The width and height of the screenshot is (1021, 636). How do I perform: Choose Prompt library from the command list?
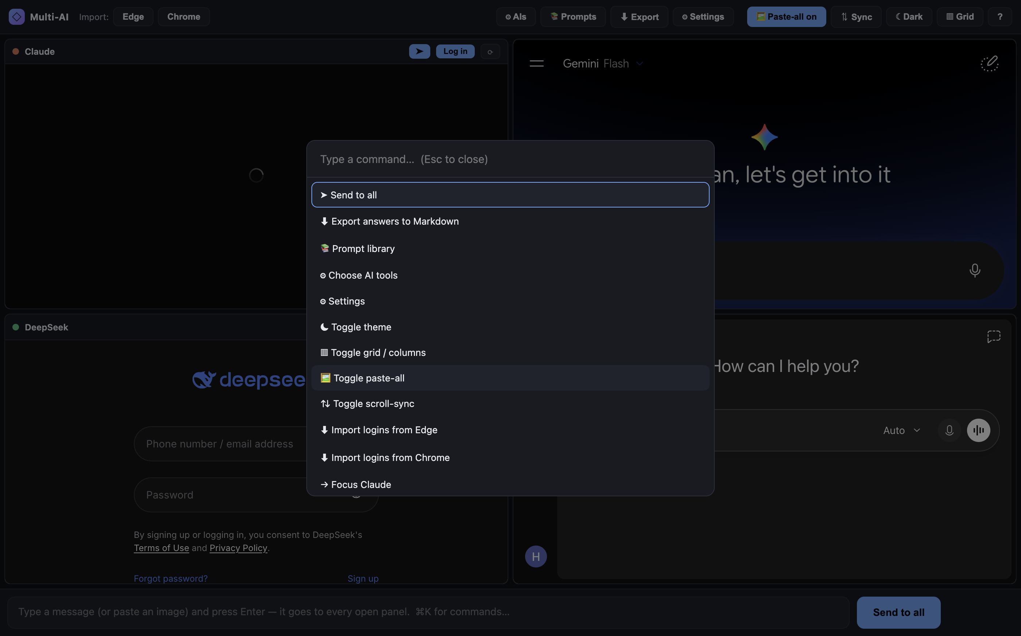pyautogui.click(x=510, y=249)
